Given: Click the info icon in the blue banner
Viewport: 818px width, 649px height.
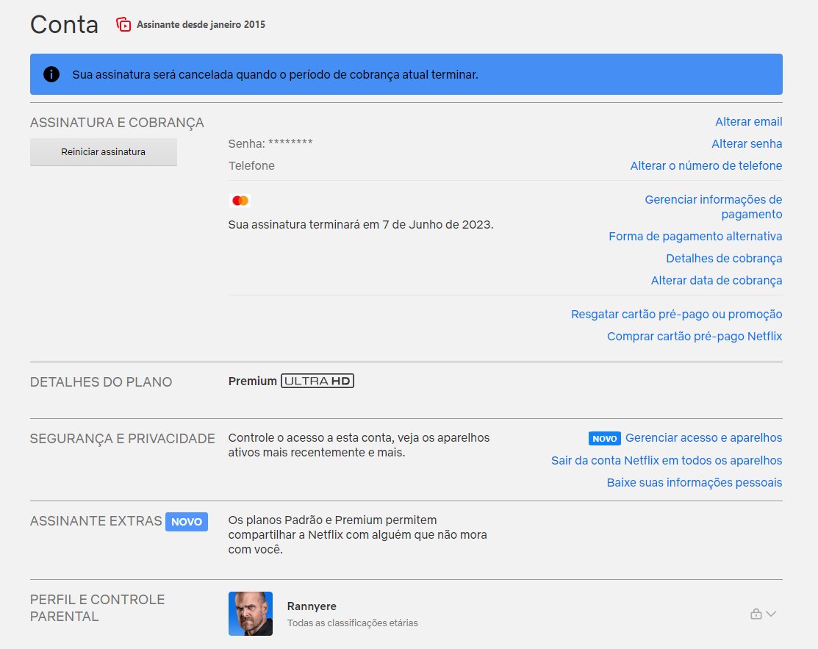Looking at the screenshot, I should (51, 74).
